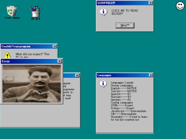This screenshot has width=186, height=139.
Task: Click the Couldn't run program title bar
Action: coord(29,46)
